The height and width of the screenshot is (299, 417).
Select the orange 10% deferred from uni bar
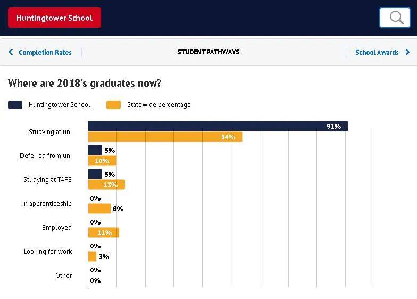(102, 161)
